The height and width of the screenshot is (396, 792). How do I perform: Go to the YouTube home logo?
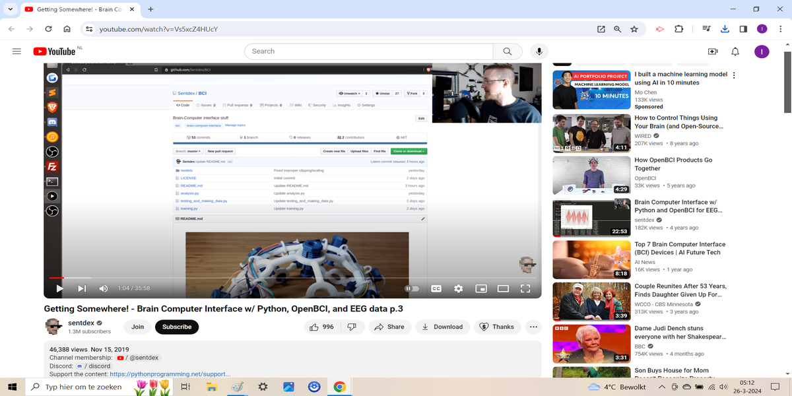tap(54, 51)
